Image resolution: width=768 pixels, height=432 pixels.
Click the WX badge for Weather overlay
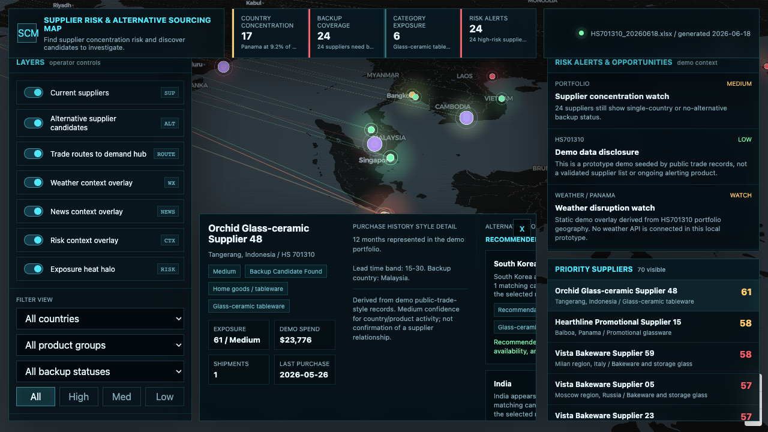point(172,183)
